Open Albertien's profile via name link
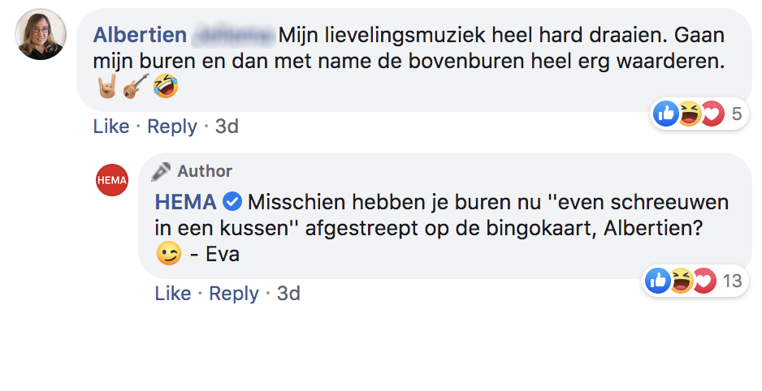Screen dimensions: 762x391 coord(140,36)
